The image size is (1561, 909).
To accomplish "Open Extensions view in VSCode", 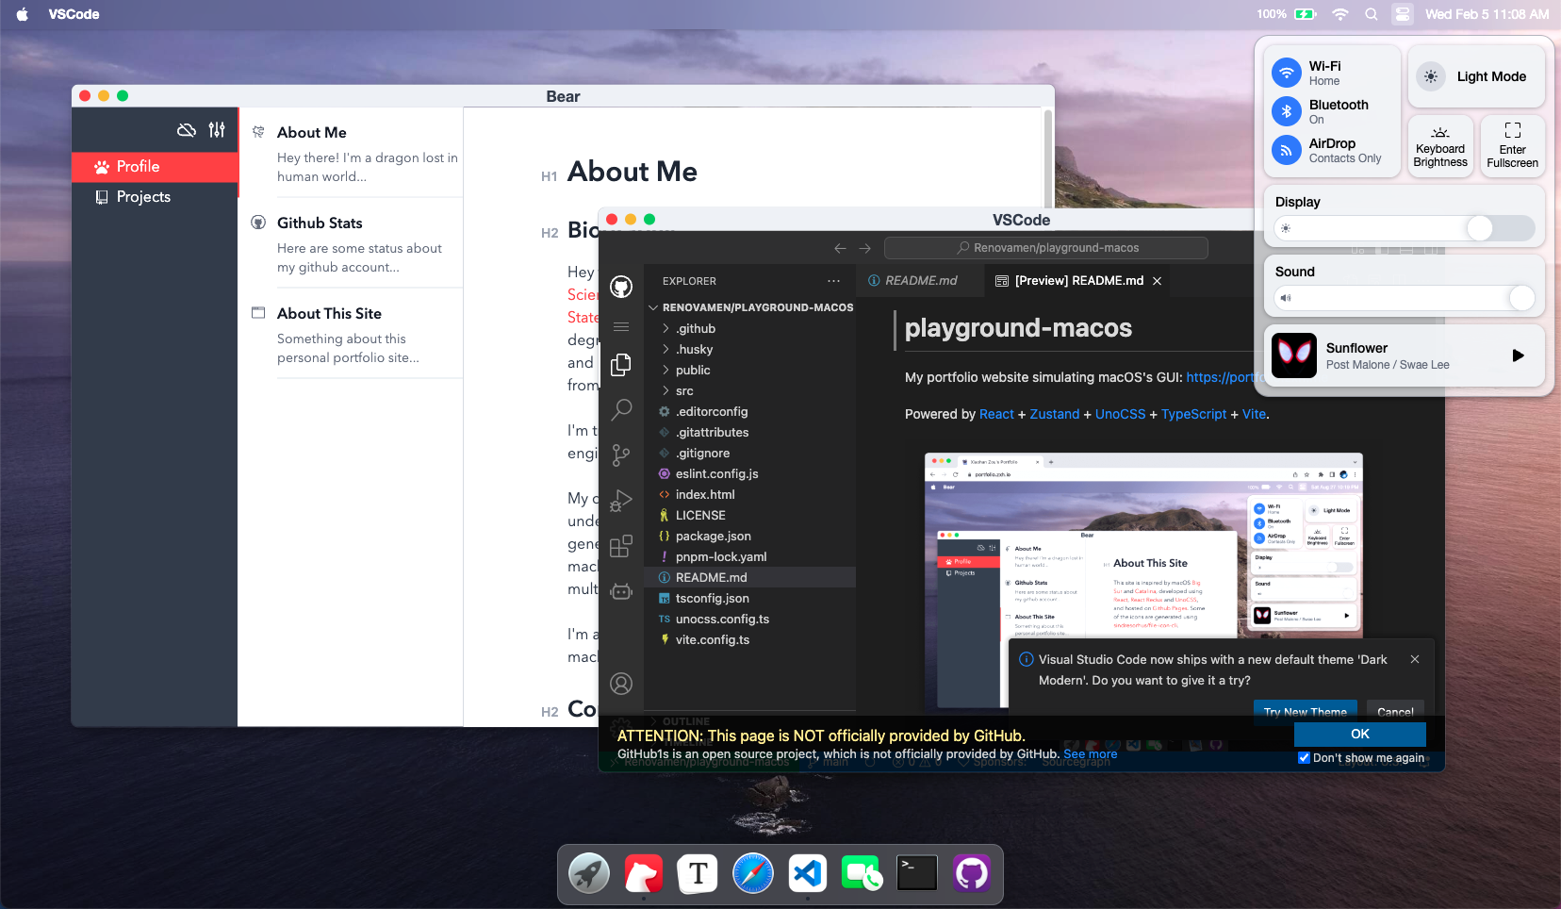I will (621, 545).
